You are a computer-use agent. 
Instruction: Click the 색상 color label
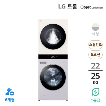(x=95, y=34)
